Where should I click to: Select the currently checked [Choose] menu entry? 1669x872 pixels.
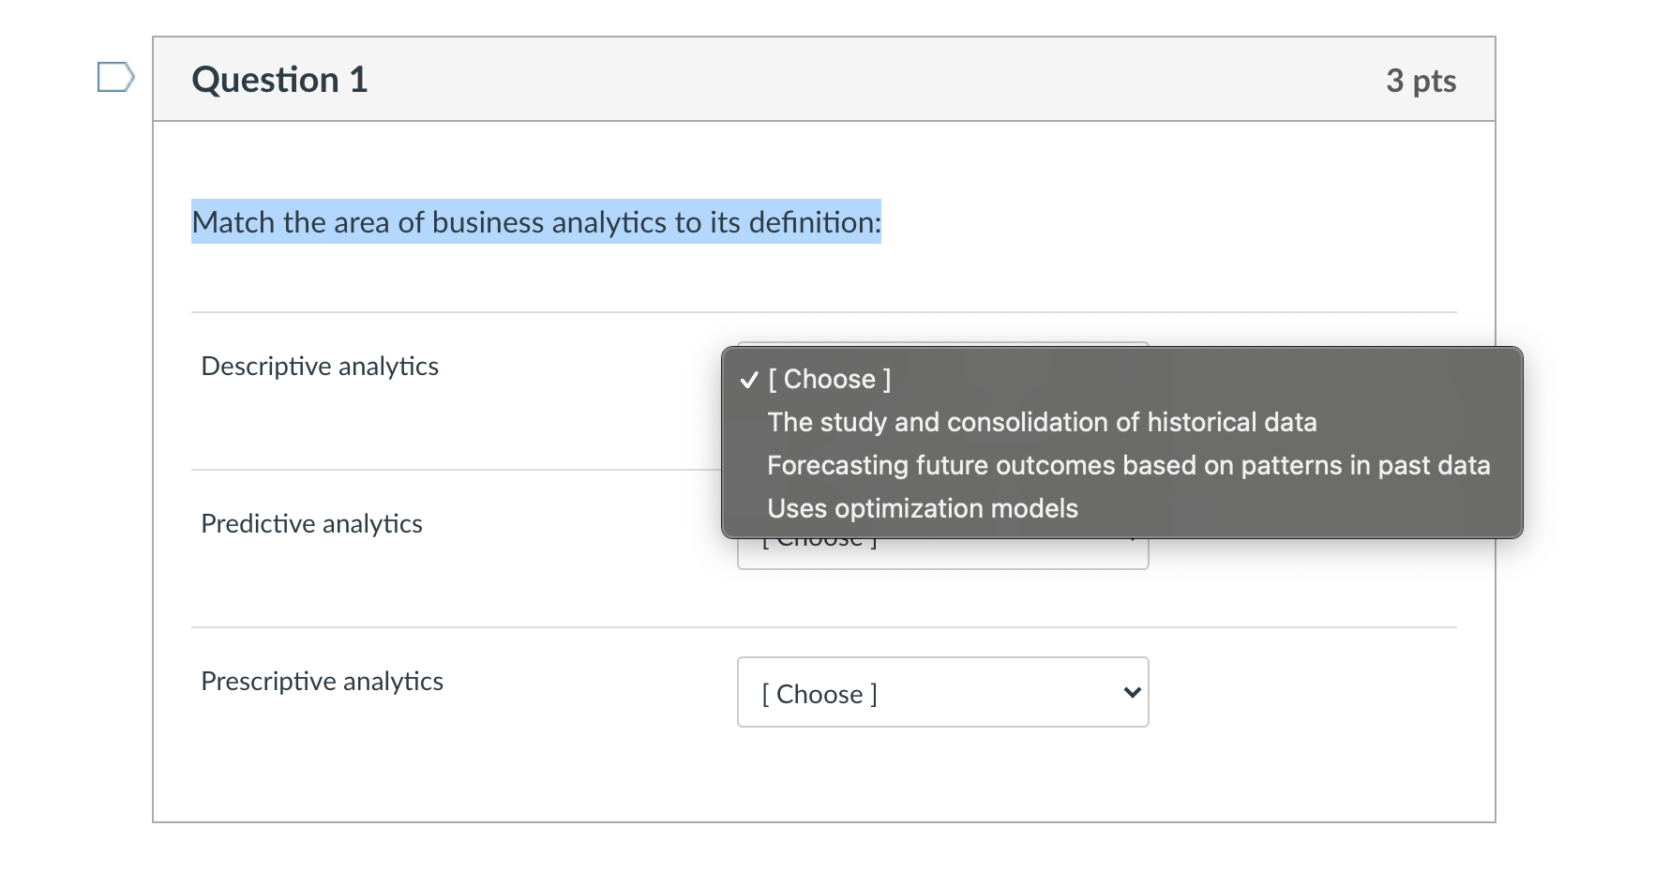[x=829, y=379]
